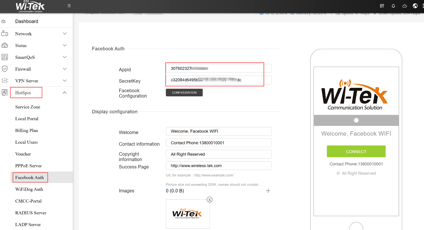Click the Network menu label
The height and width of the screenshot is (230, 424).
tap(24, 34)
